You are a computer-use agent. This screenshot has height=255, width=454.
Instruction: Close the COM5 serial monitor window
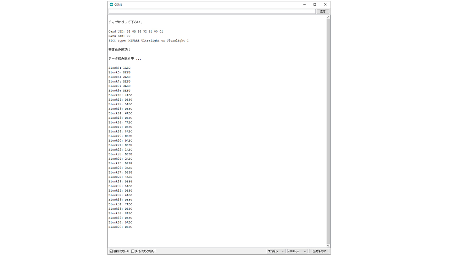(325, 5)
